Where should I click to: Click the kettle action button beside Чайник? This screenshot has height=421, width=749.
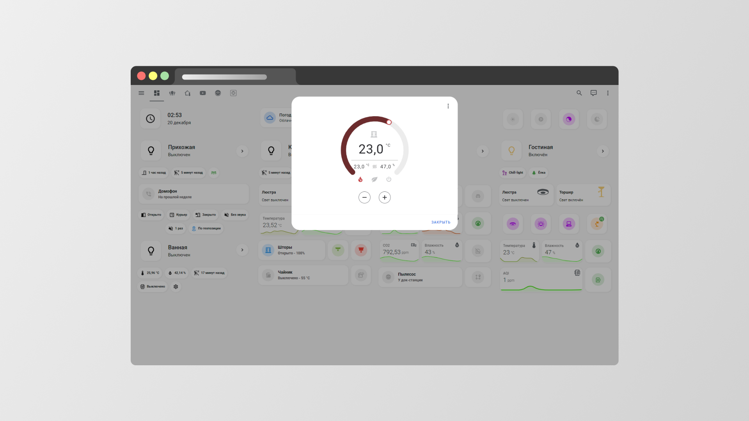click(x=361, y=275)
